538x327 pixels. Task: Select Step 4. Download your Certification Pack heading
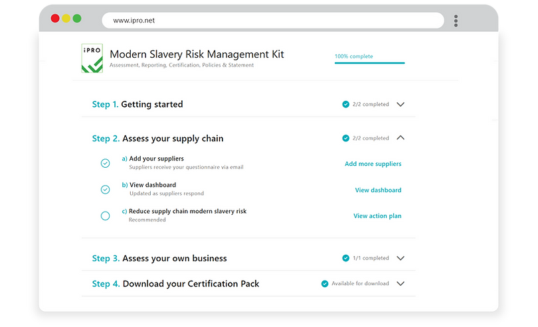pos(175,284)
